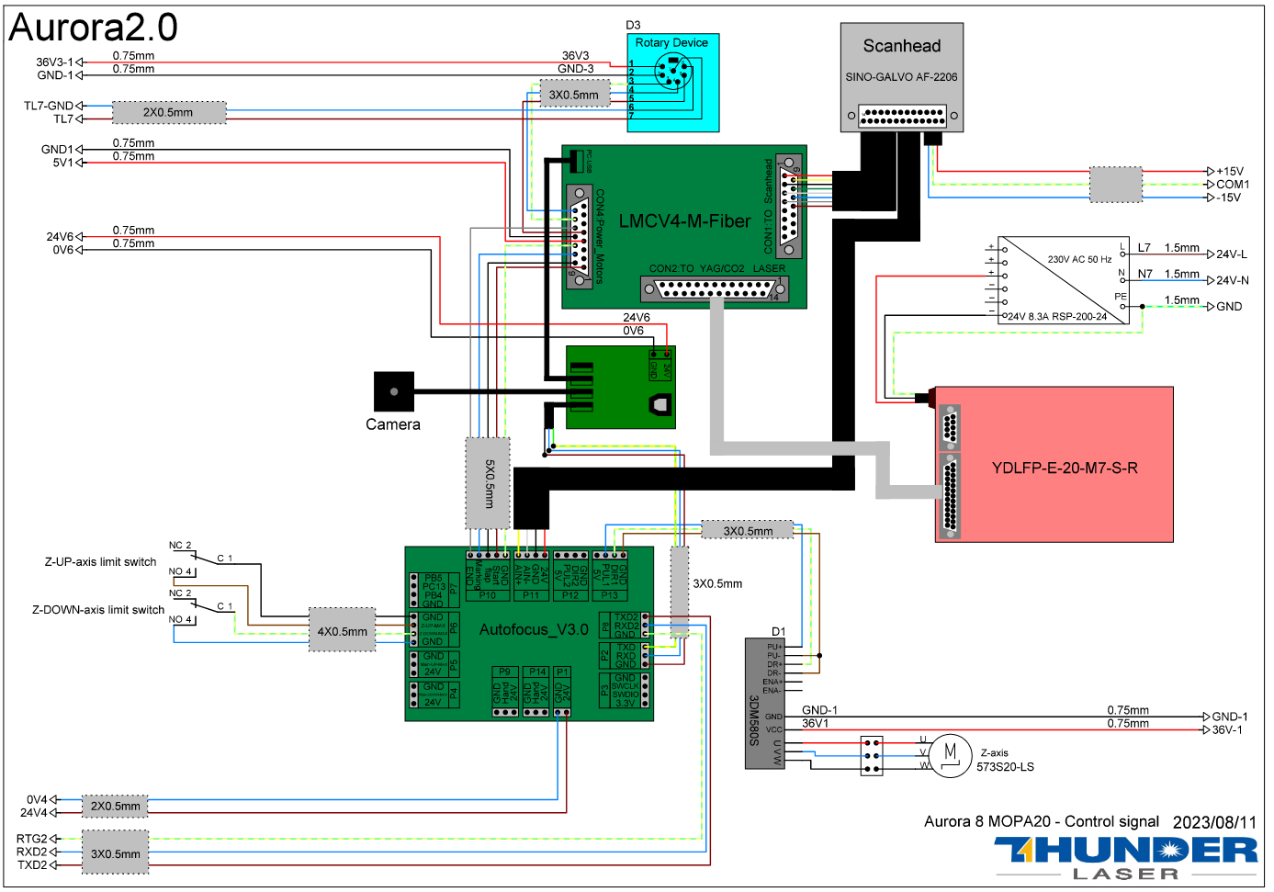Select the 5X0.5mm cable block
The height and width of the screenshot is (892, 1274).
coord(488,483)
